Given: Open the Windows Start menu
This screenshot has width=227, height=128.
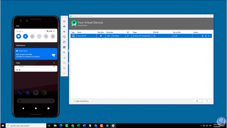Looking at the screenshot, I should [x=3, y=126].
